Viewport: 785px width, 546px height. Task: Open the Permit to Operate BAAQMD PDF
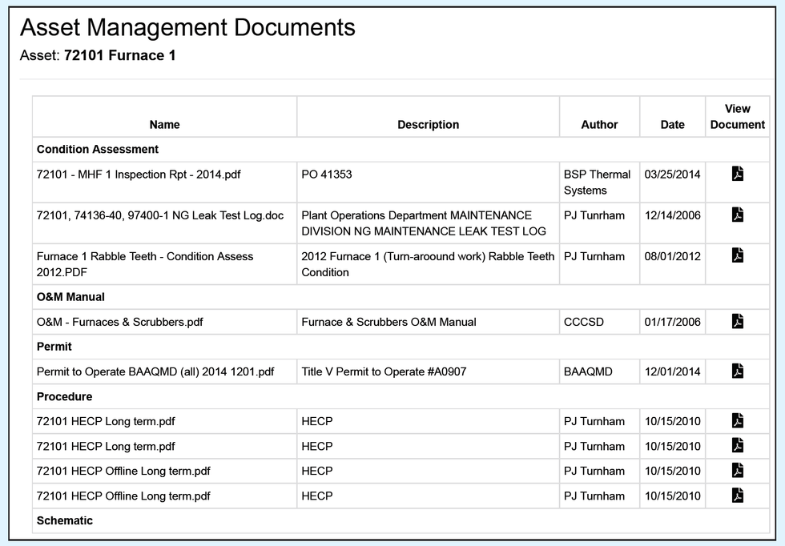[x=738, y=371]
